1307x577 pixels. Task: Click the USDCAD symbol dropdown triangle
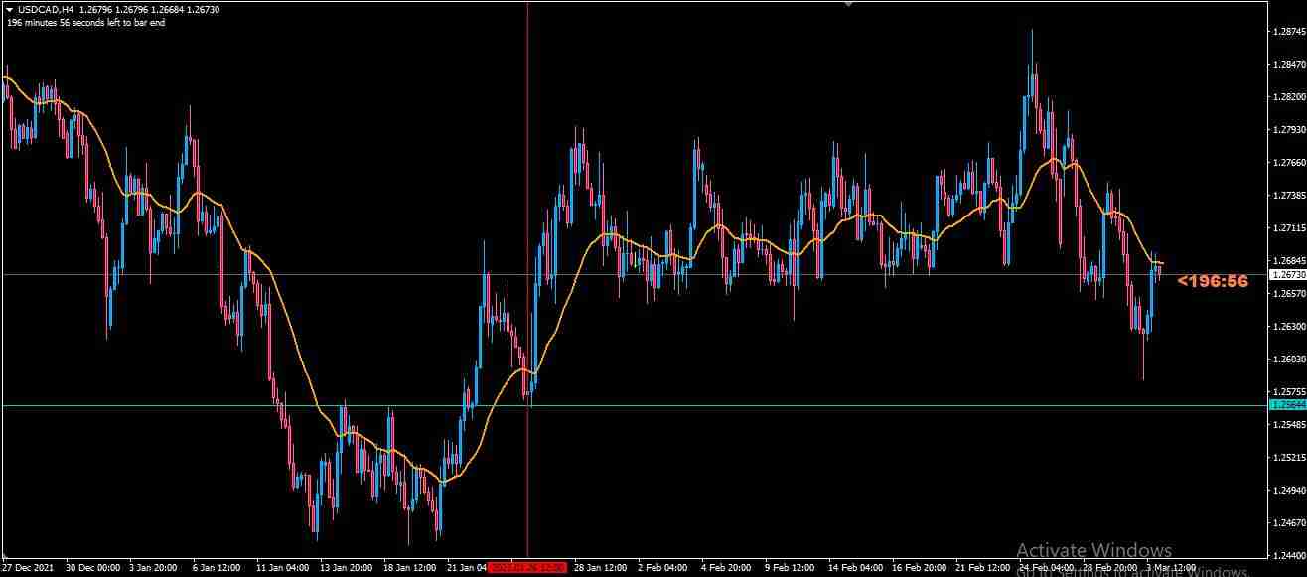coord(10,8)
